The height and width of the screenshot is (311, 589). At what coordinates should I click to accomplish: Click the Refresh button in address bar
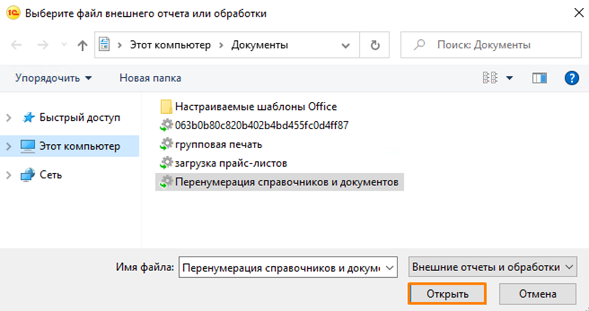[x=375, y=45]
